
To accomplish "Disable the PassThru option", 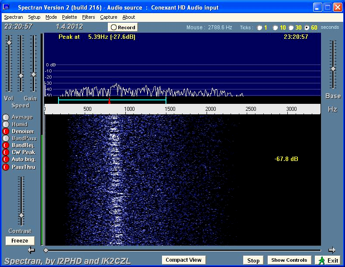I will (x=6, y=167).
